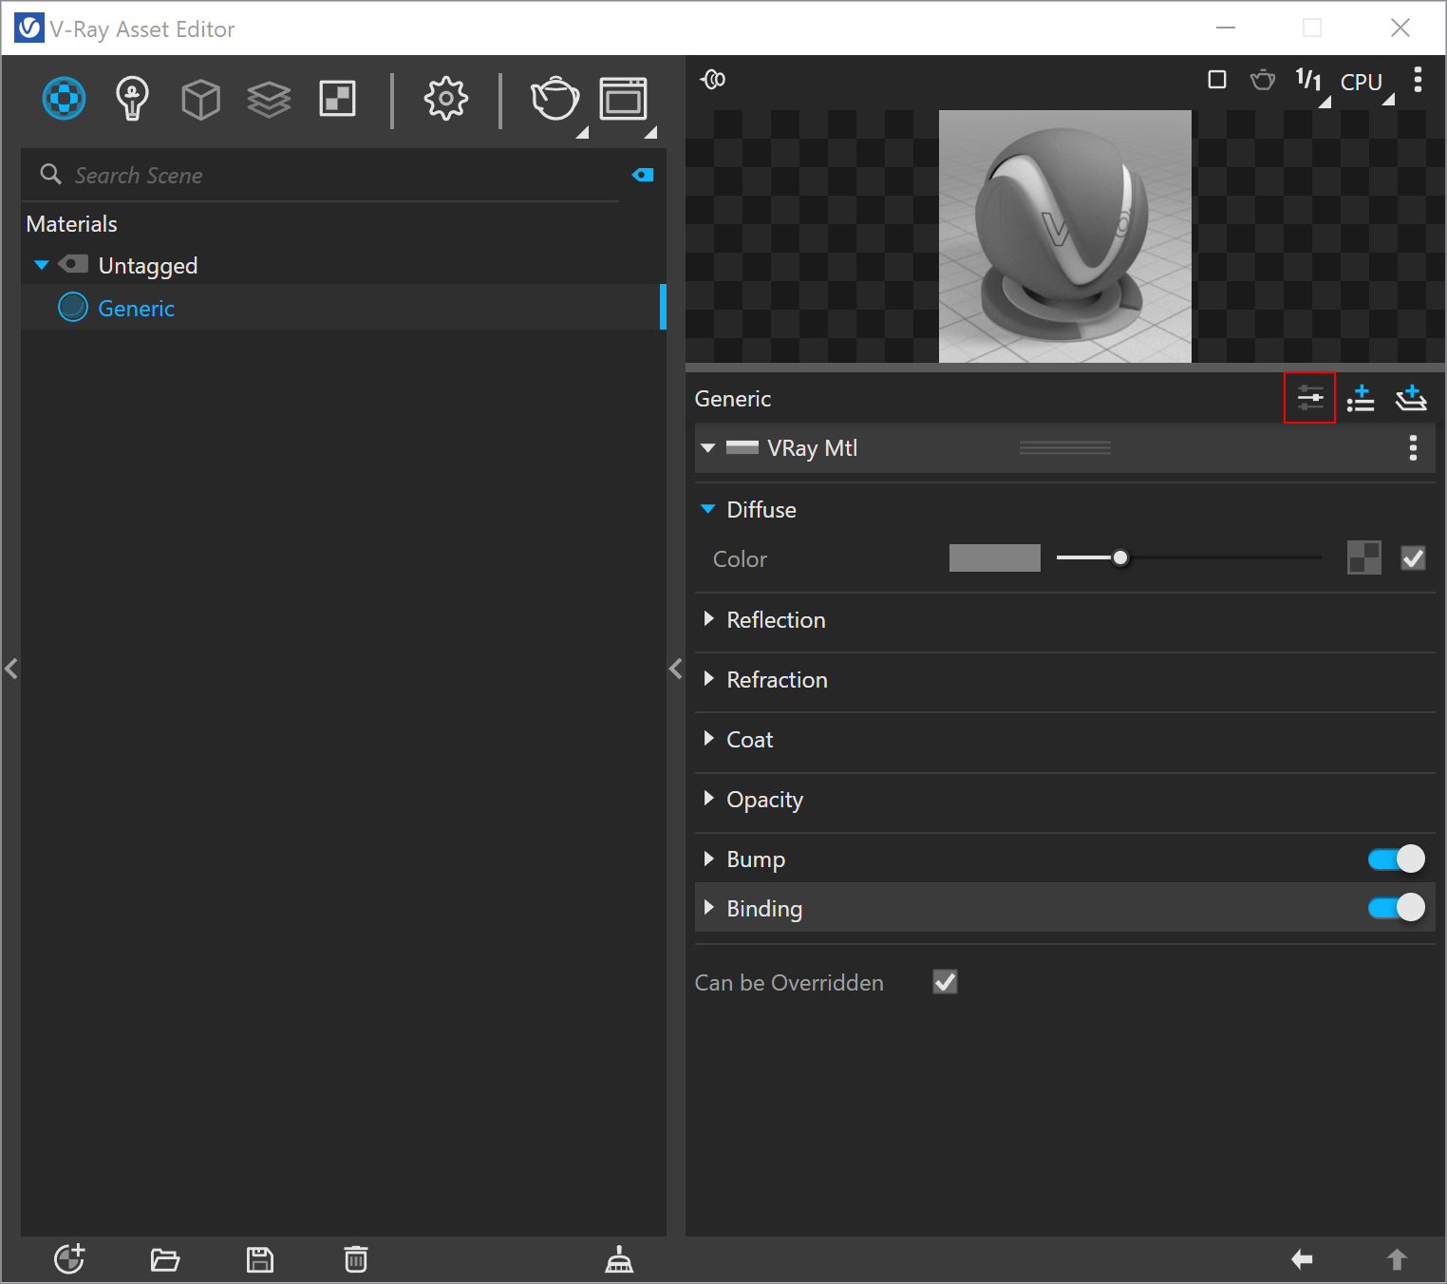1447x1284 pixels.
Task: Click the Color label under Diffuse
Action: 740,559
